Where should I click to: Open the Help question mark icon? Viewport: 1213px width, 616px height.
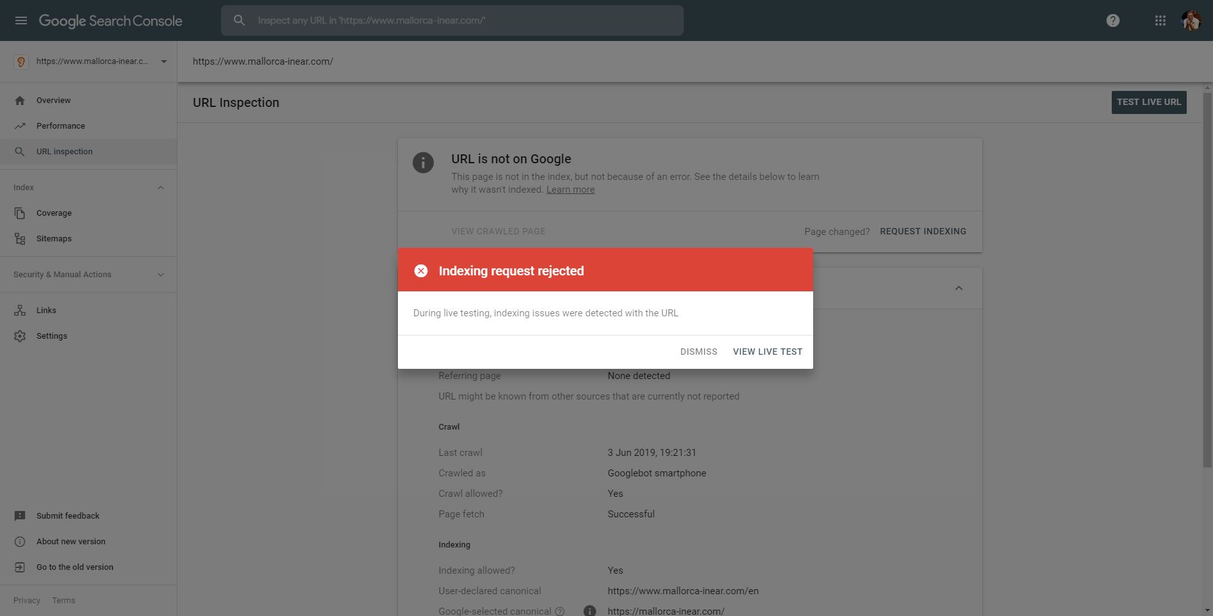[x=1113, y=20]
